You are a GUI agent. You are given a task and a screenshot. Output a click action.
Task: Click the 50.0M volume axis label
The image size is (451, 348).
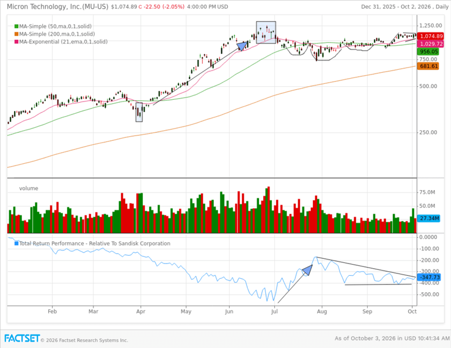(x=427, y=206)
